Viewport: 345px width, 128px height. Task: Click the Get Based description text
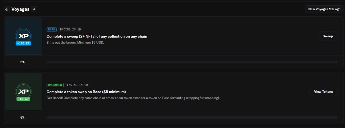133,98
